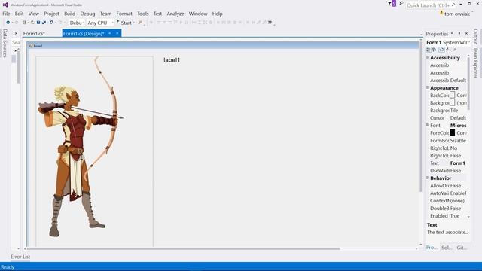Open the Build menu
The image size is (482, 271).
coord(69,14)
